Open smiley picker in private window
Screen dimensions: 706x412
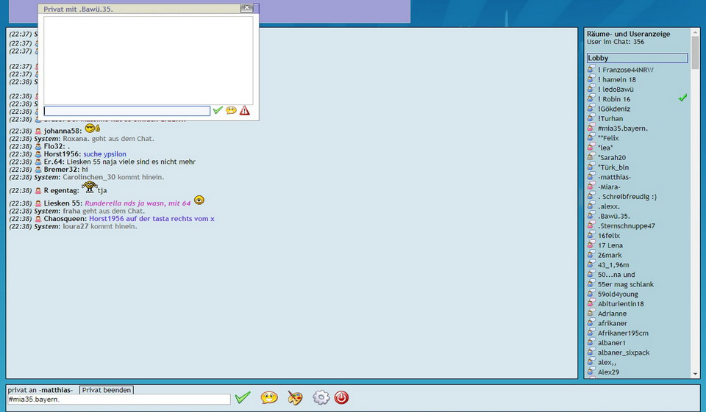coord(231,111)
